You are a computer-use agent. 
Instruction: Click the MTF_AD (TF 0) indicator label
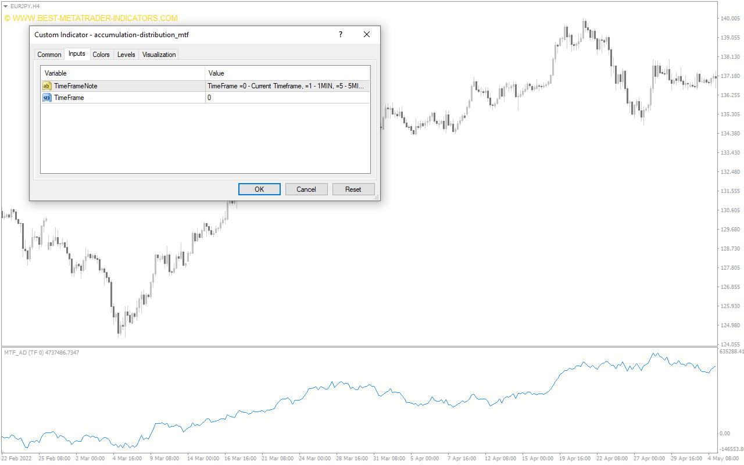pos(41,352)
